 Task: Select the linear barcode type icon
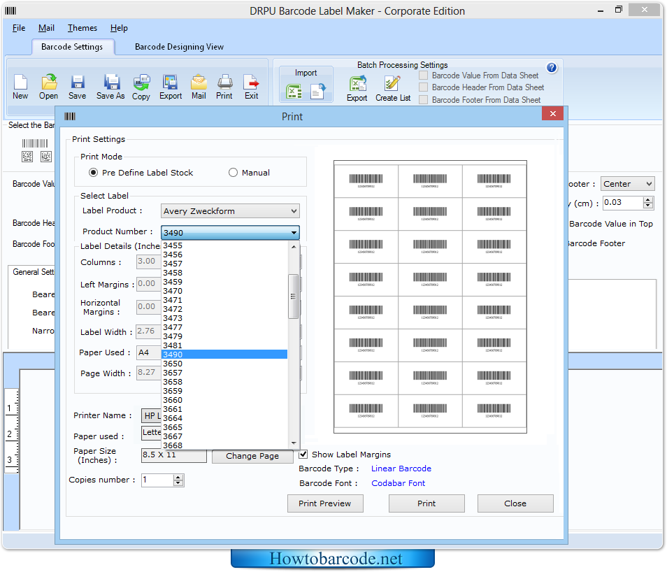tap(35, 143)
